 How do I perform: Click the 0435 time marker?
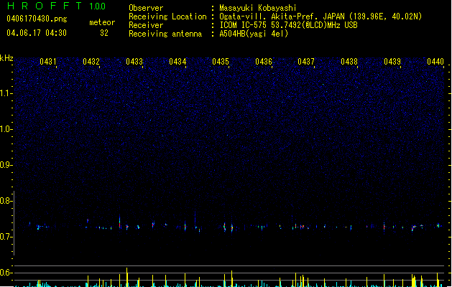coord(221,62)
